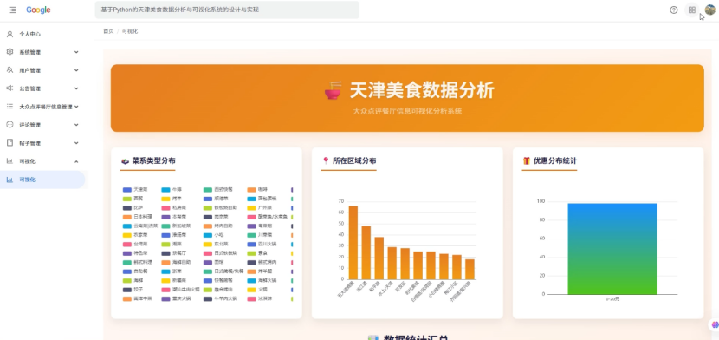Click the 大众点评餐厅信息可视化分析系统 subtitle
Viewport: 719px width, 340px height.
pos(407,112)
